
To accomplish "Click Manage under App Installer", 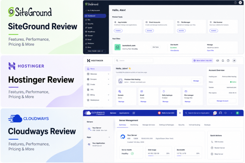I will [x=118, y=31].
